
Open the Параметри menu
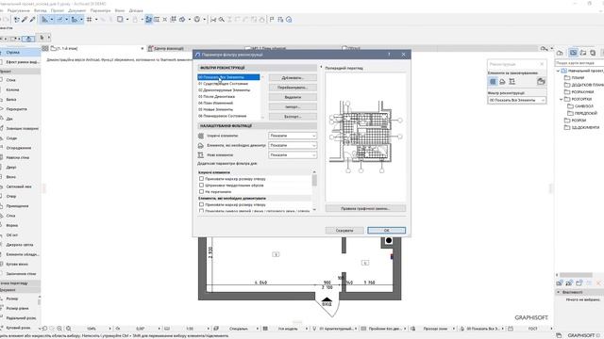[x=100, y=10]
